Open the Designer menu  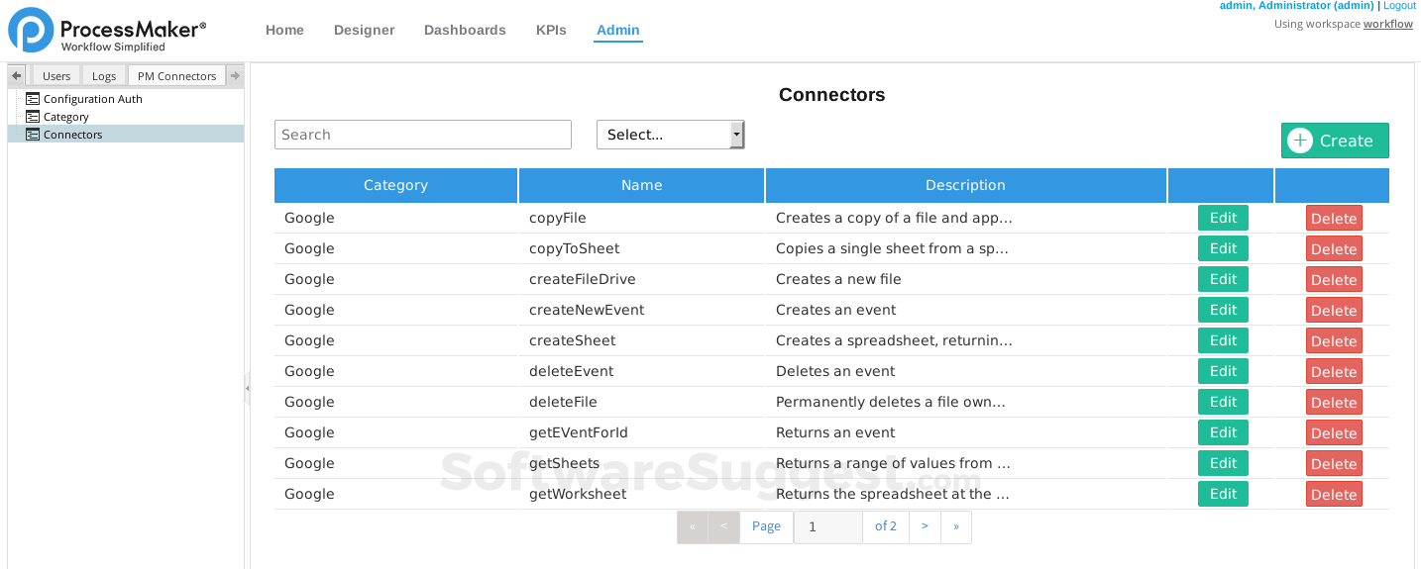coord(364,30)
